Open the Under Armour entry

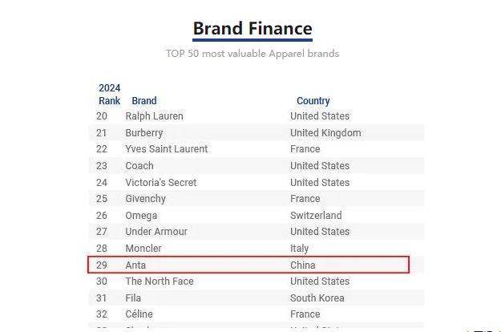(x=156, y=232)
